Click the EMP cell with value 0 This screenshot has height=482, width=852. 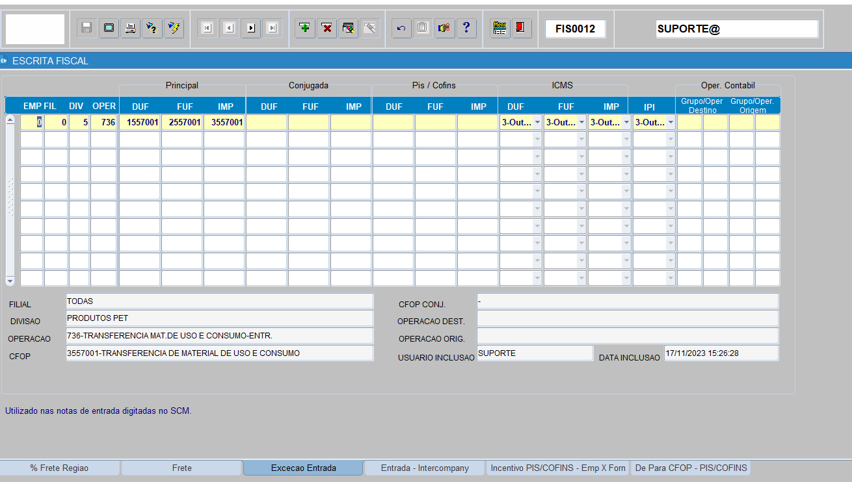click(x=32, y=122)
